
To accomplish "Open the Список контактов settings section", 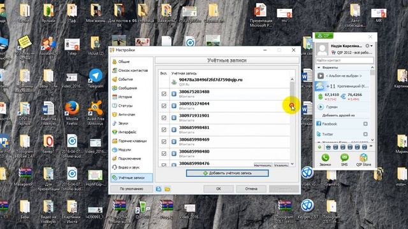I will [132, 71].
